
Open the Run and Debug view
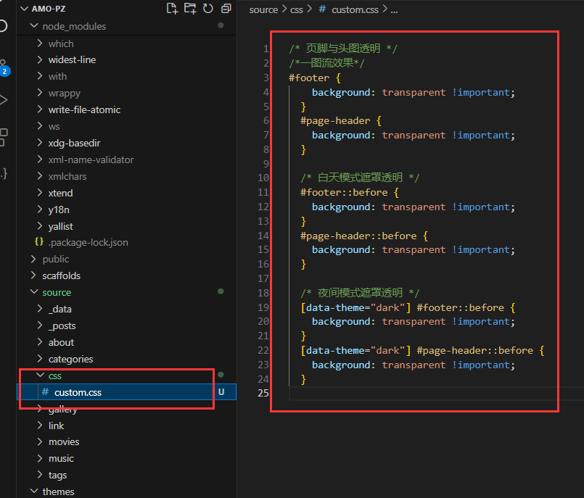pos(4,99)
